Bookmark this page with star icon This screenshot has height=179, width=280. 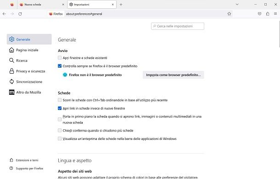pos(229,14)
